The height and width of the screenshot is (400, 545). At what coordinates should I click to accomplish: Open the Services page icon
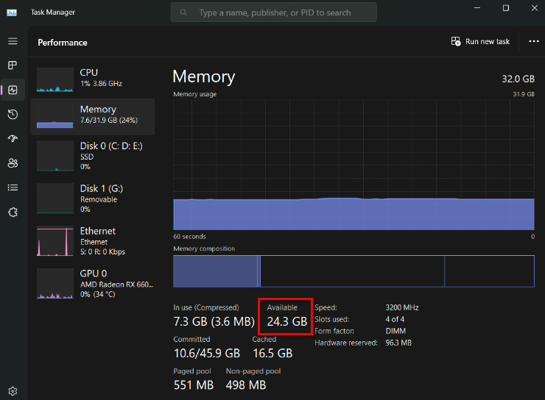[x=13, y=213]
